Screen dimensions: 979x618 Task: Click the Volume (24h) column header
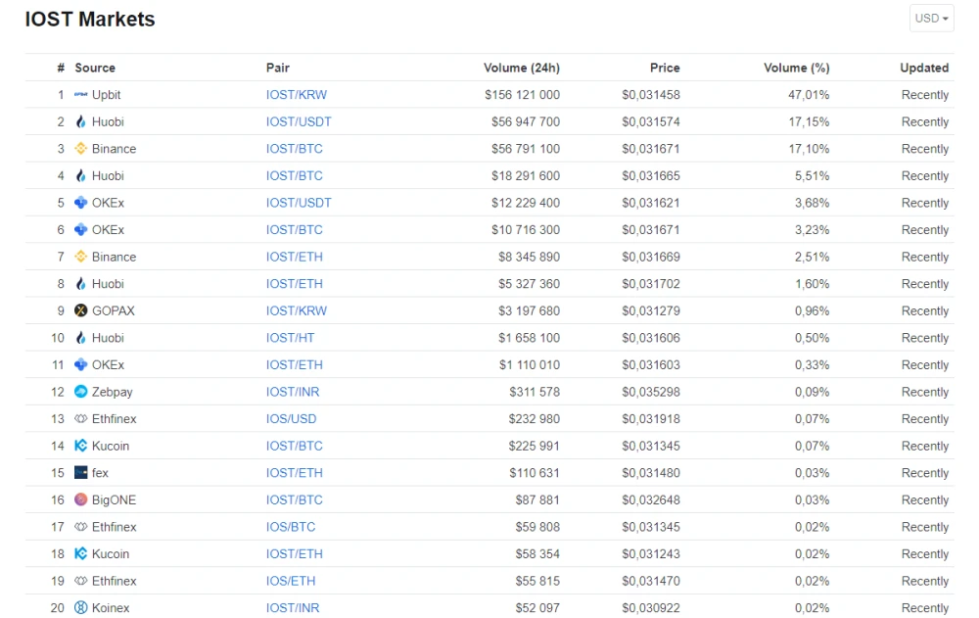pos(522,68)
